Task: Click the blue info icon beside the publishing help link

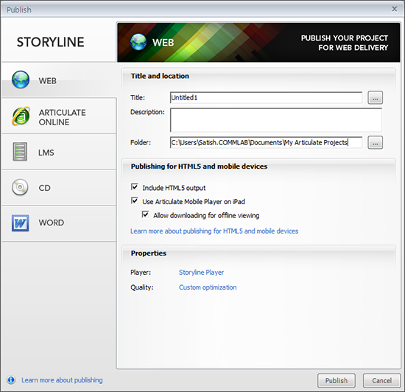Action: tap(11, 380)
